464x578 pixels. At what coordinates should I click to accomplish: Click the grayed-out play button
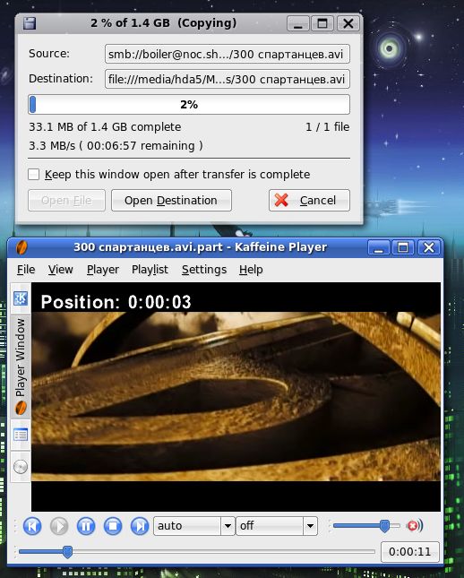pos(59,526)
